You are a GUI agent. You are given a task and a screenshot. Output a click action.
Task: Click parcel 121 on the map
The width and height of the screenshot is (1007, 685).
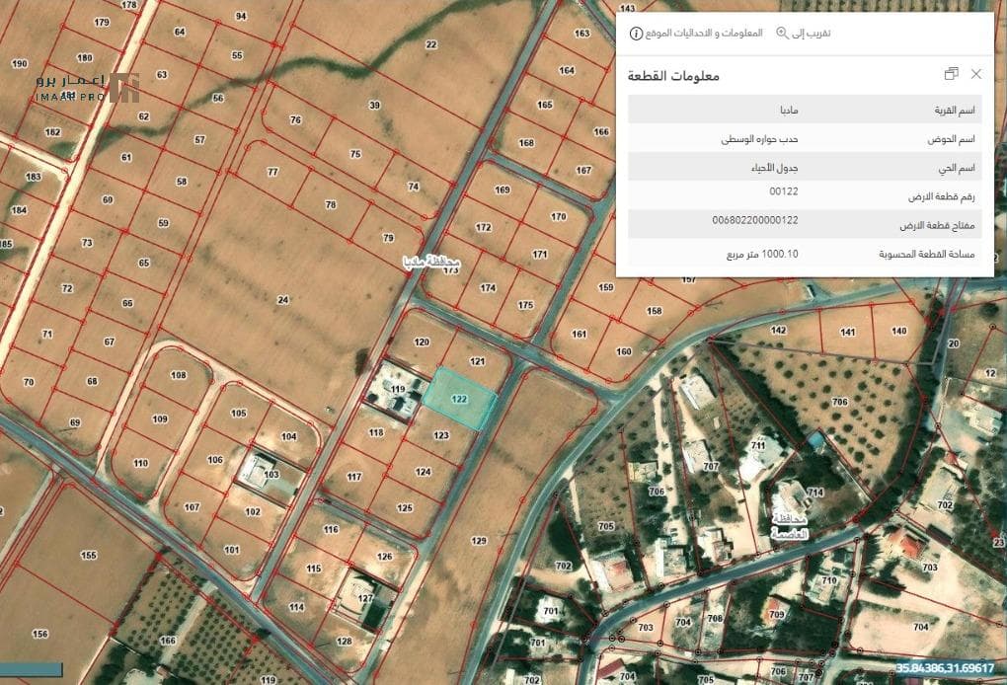click(477, 361)
